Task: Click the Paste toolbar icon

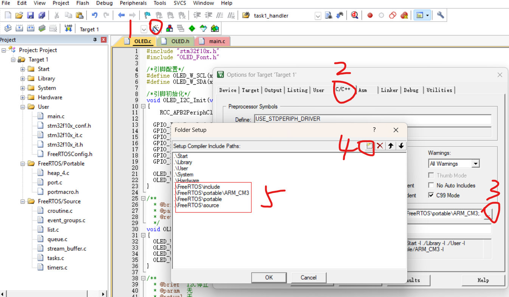Action: [80, 15]
